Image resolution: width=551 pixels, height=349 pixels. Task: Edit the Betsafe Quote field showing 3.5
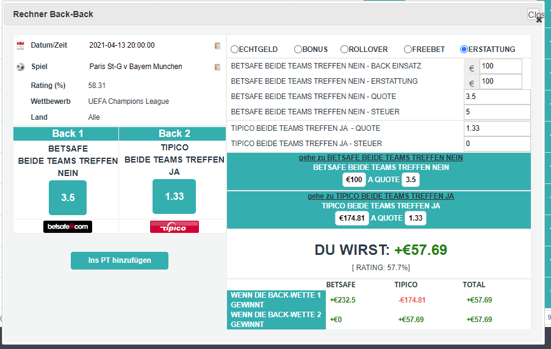(497, 97)
